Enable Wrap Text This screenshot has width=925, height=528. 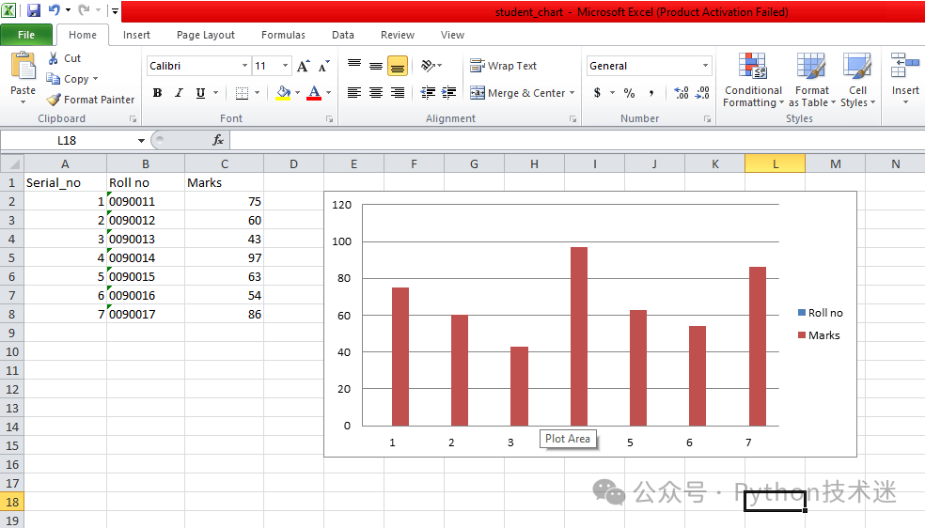click(503, 66)
